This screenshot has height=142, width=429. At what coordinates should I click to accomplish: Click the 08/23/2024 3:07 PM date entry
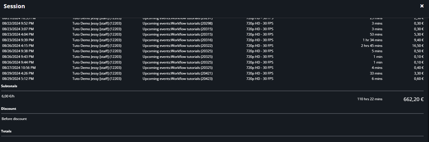[x=18, y=29]
